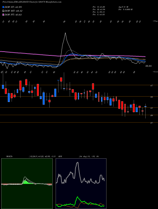Screen dimensions: 158x209
Task: Click the Pre C: 41.35 value
Action: pos(99,15)
